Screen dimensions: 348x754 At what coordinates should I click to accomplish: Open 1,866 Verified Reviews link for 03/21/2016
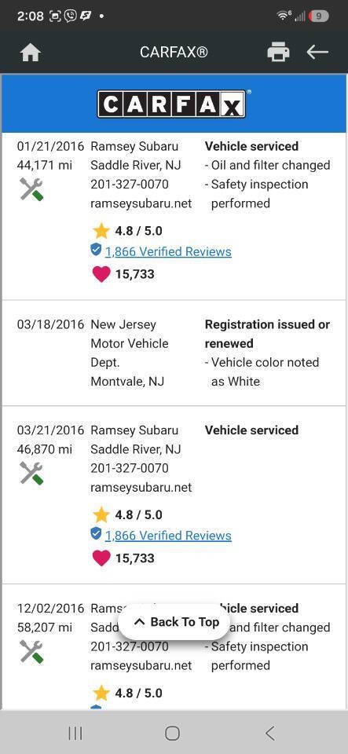(168, 536)
